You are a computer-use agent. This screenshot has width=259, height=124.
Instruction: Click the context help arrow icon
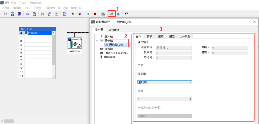pos(126,14)
